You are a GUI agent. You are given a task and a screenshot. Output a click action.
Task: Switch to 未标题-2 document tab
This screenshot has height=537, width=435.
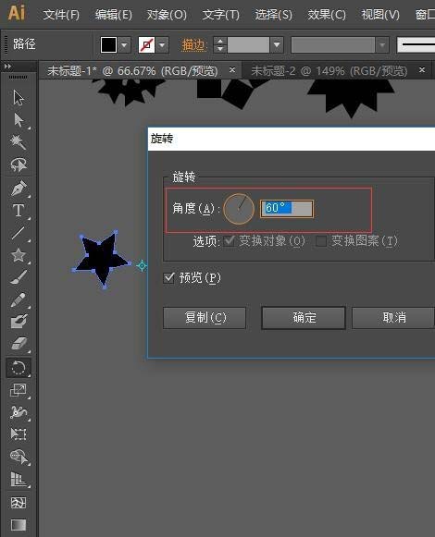coord(329,71)
